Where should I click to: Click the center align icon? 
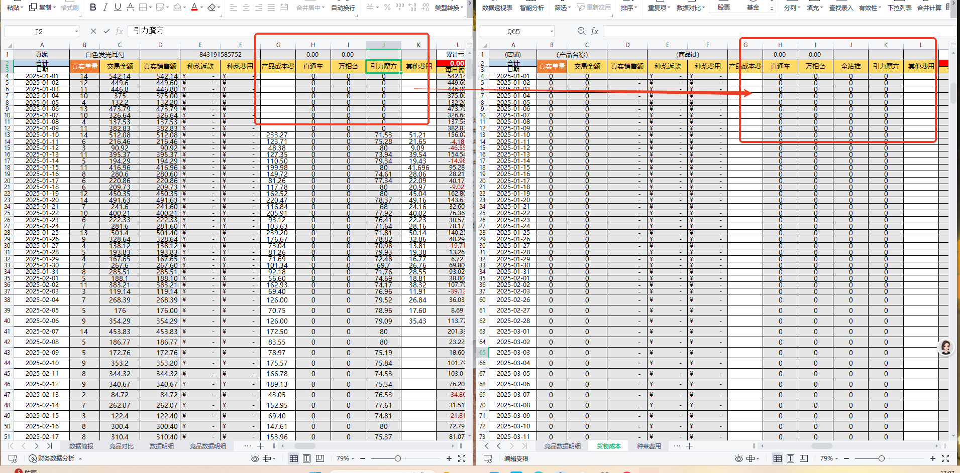pyautogui.click(x=246, y=8)
